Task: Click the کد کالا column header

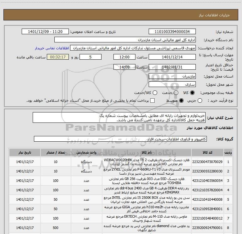Action: tap(207, 153)
